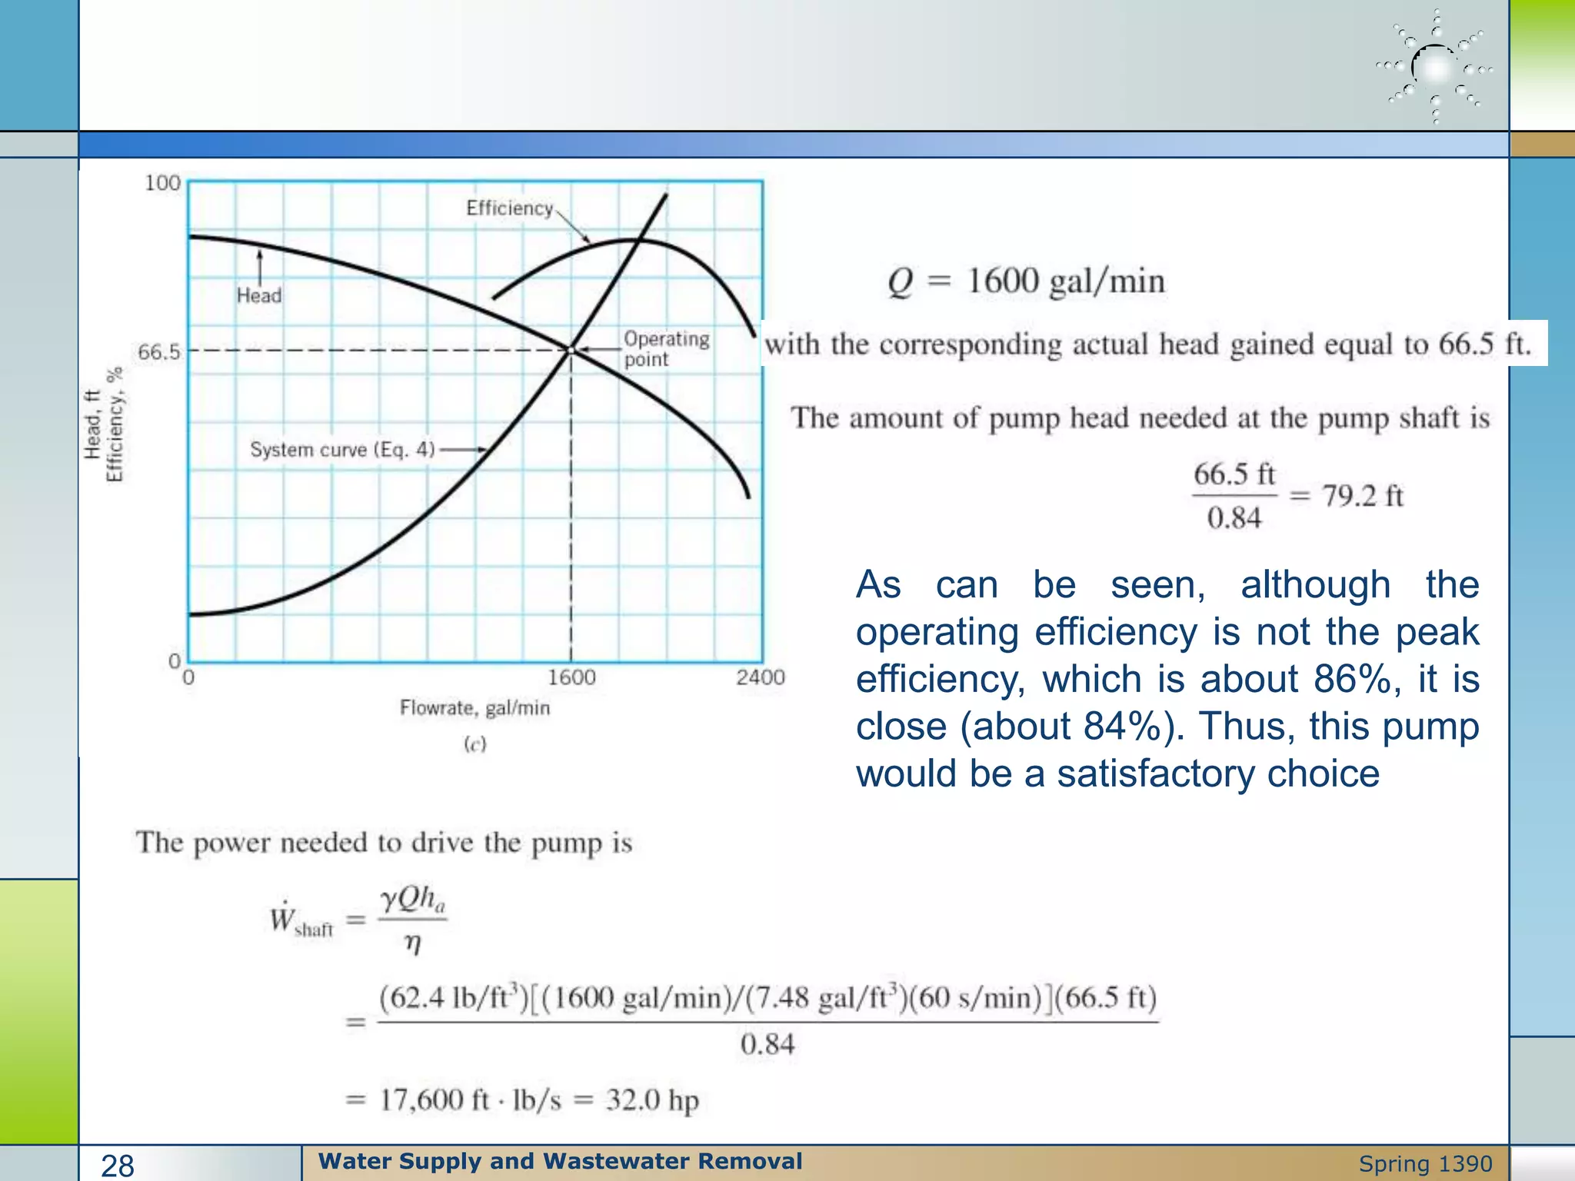The width and height of the screenshot is (1575, 1181).
Task: Click the blue gradient header bar
Action: pyautogui.click(x=792, y=145)
